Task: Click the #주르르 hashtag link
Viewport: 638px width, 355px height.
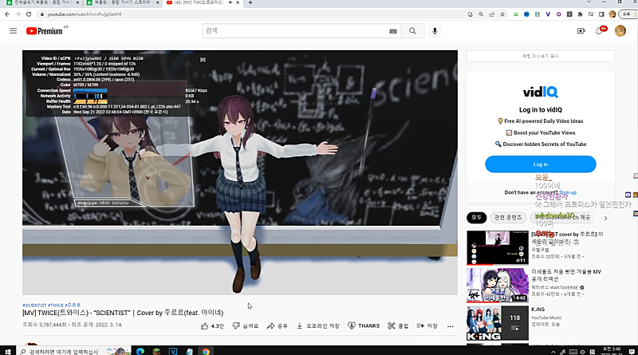Action: (x=73, y=306)
